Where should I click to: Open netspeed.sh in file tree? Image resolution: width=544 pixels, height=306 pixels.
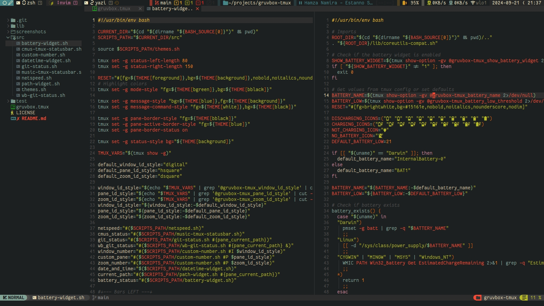click(x=36, y=78)
